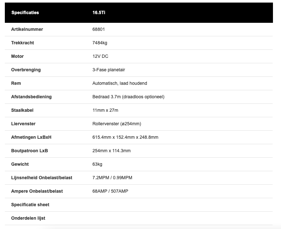Screen dimensions: 281x229
Task: Open the Onderdelen lijst row
Action: (x=28, y=218)
